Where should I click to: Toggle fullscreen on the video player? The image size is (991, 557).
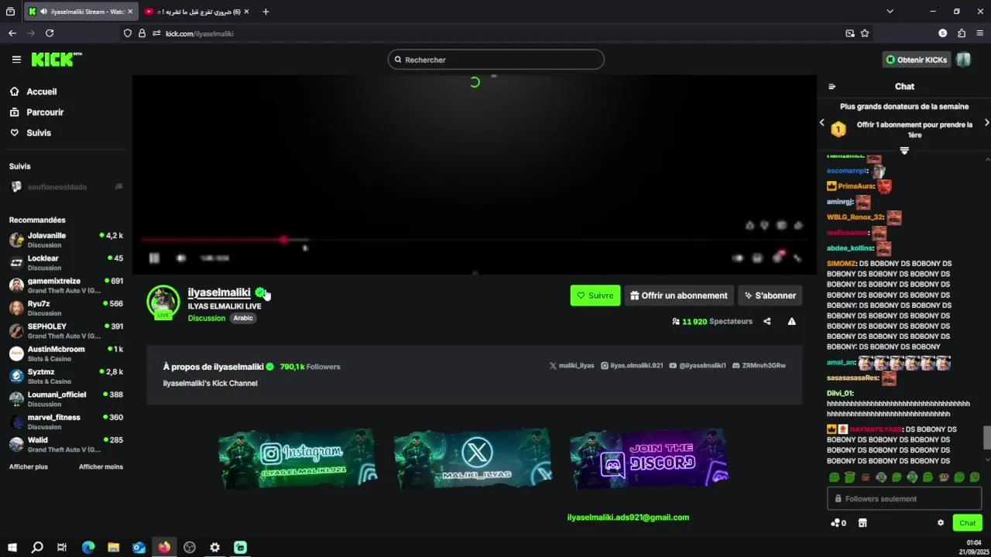point(797,258)
